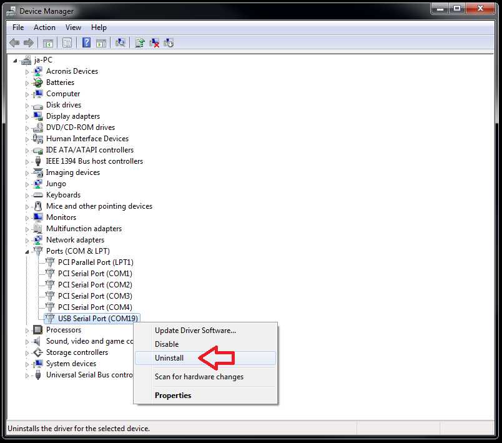The height and width of the screenshot is (443, 502).
Task: Expand the Keyboards node
Action: point(27,196)
